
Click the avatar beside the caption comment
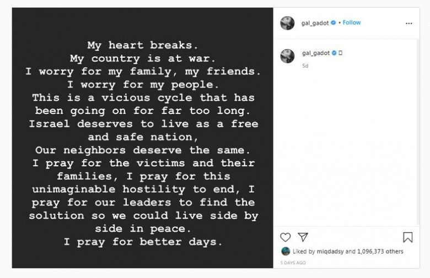[x=287, y=56]
